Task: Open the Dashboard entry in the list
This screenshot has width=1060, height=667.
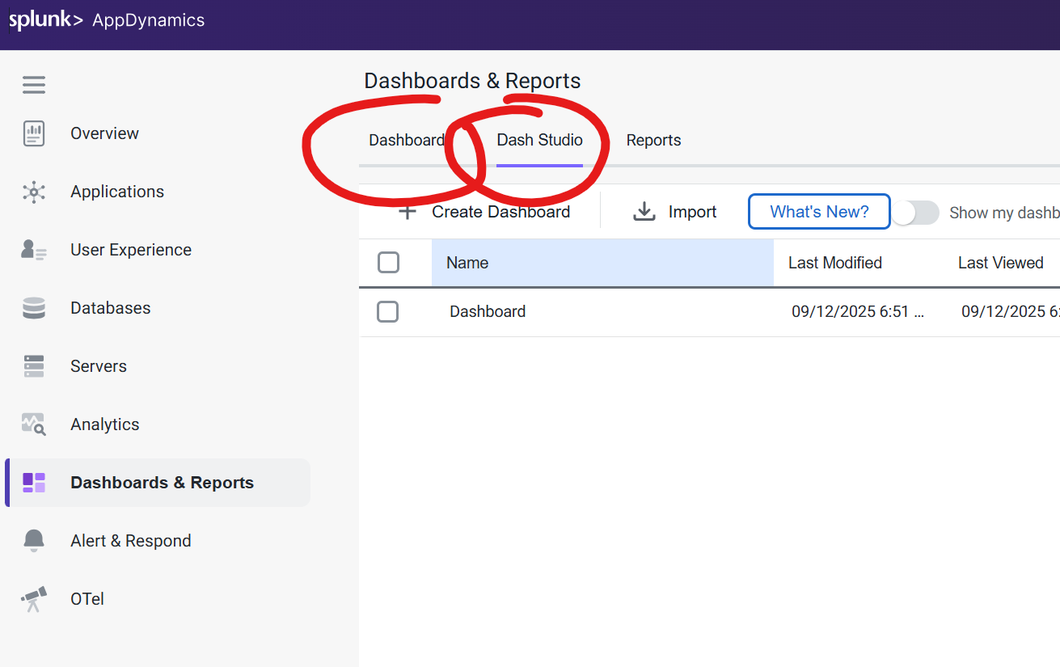Action: tap(488, 311)
